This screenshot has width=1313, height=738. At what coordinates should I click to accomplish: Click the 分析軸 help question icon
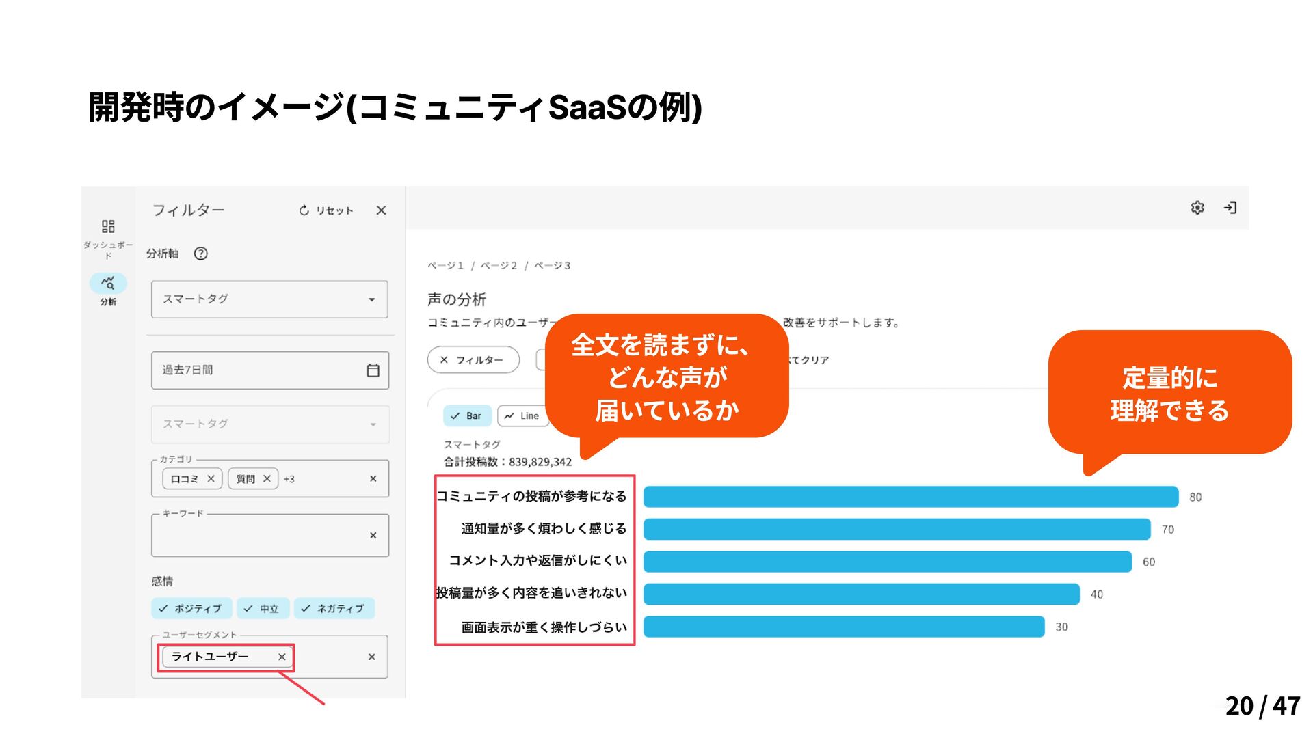point(200,254)
